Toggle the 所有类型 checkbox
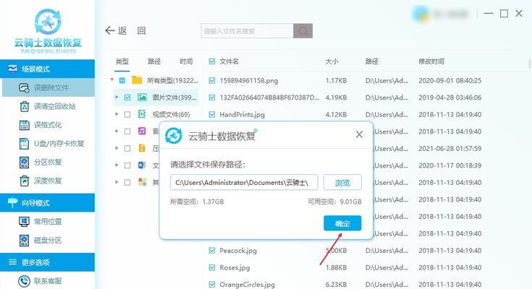The height and width of the screenshot is (289, 532). tap(122, 81)
